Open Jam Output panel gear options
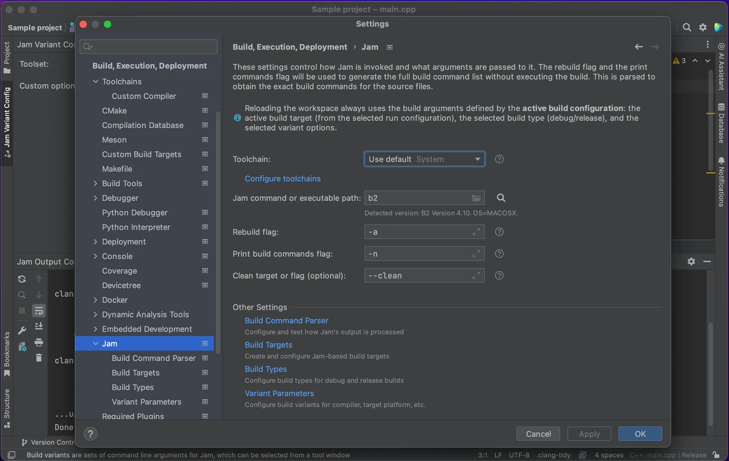 click(x=691, y=262)
